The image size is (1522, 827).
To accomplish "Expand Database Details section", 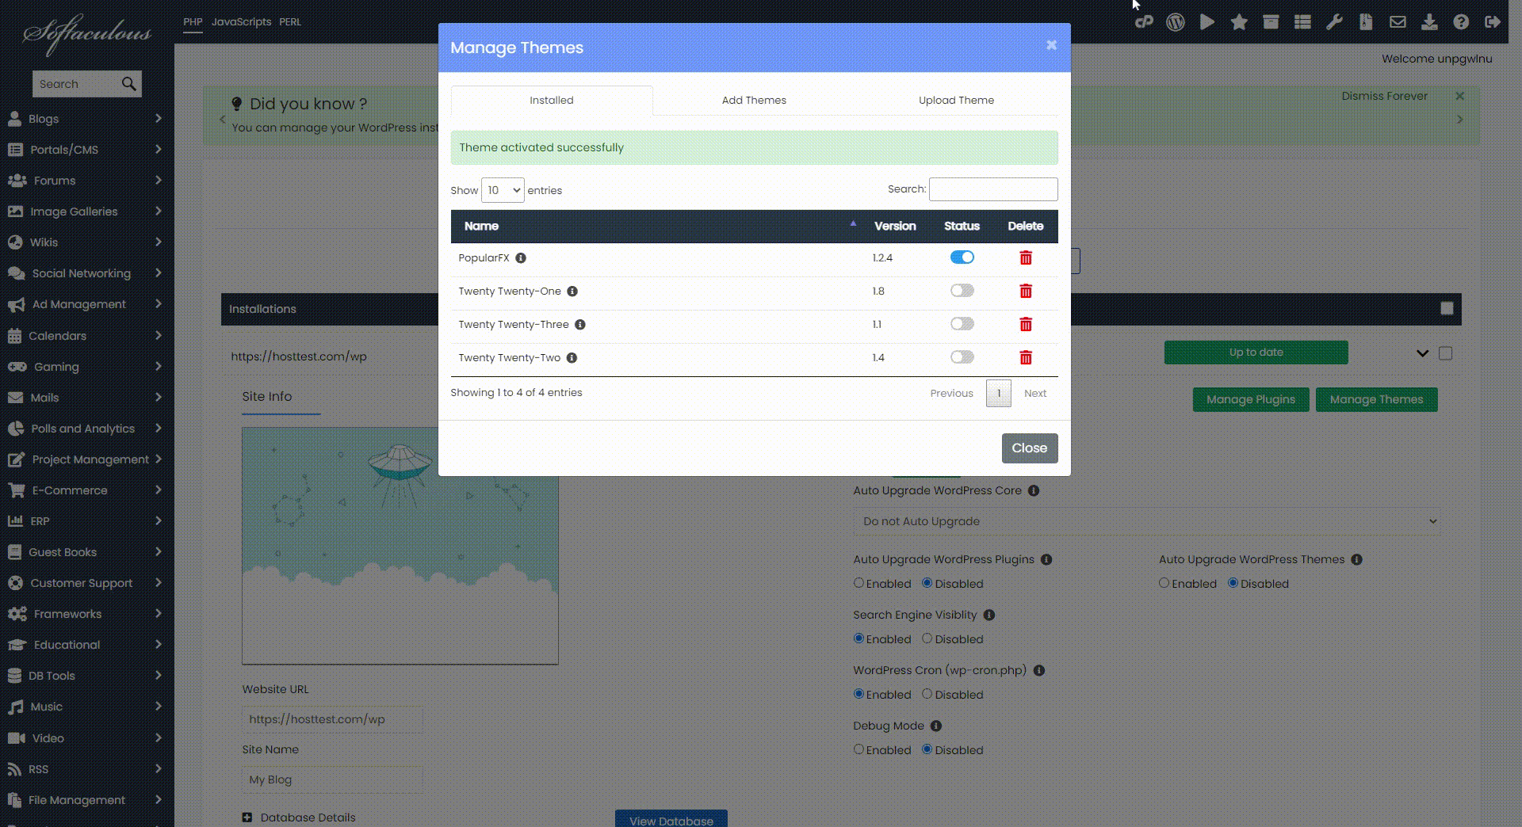I will click(x=247, y=817).
